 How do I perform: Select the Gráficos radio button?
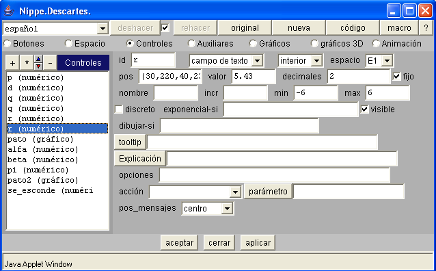[x=253, y=44]
